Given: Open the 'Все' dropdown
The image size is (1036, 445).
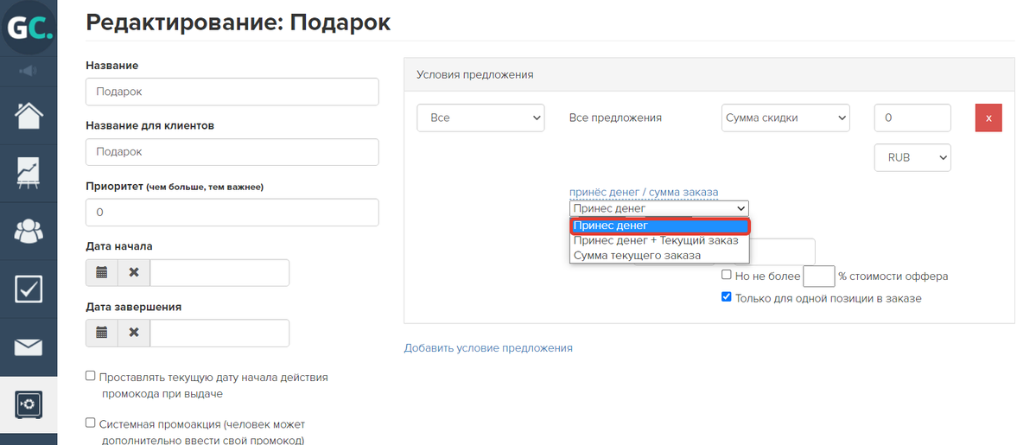Looking at the screenshot, I should 480,118.
